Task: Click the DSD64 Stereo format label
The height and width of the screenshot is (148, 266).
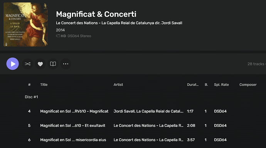Action: 79,36
